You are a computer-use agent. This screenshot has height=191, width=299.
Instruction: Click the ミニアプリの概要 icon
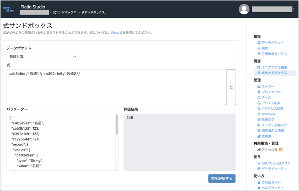tap(259, 67)
